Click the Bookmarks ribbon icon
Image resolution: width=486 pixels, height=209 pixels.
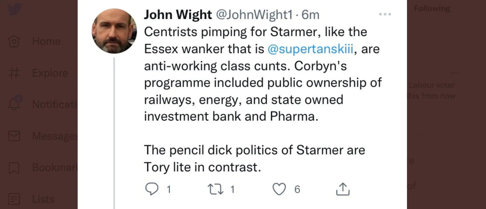(14, 168)
